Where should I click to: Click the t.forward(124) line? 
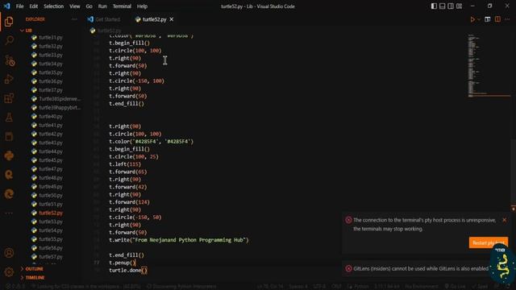[x=129, y=202]
